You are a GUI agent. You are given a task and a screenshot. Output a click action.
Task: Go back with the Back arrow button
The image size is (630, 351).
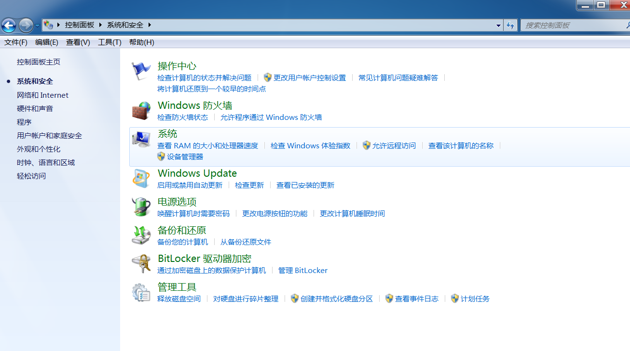click(x=9, y=25)
